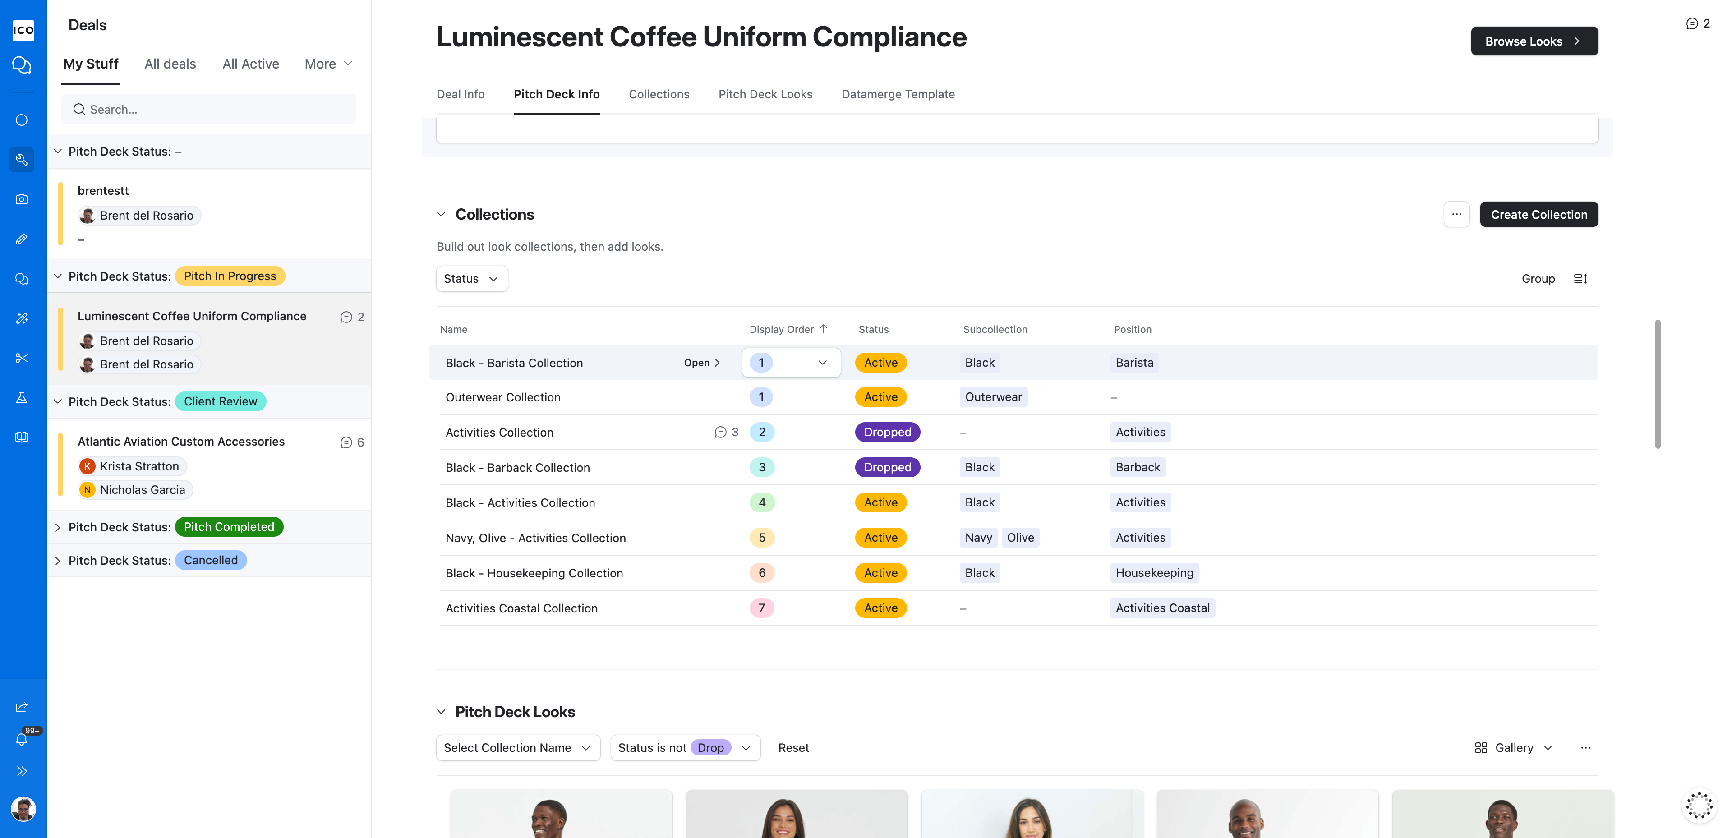The height and width of the screenshot is (838, 1732).
Task: Click Open on Black - Barista Collection
Action: pyautogui.click(x=702, y=363)
